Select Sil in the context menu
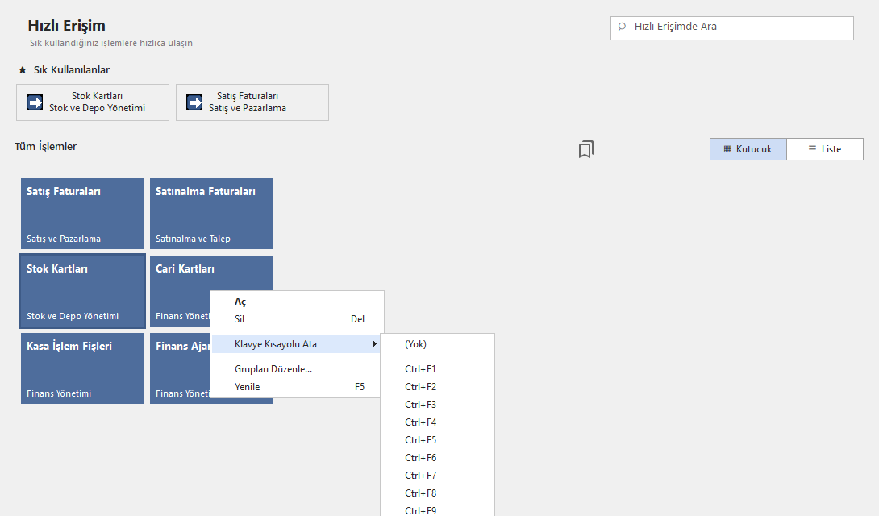Viewport: 879px width, 516px height. [x=297, y=318]
